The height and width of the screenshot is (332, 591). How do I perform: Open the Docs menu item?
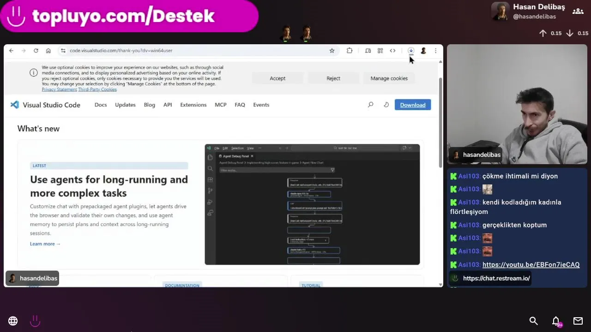pyautogui.click(x=101, y=105)
